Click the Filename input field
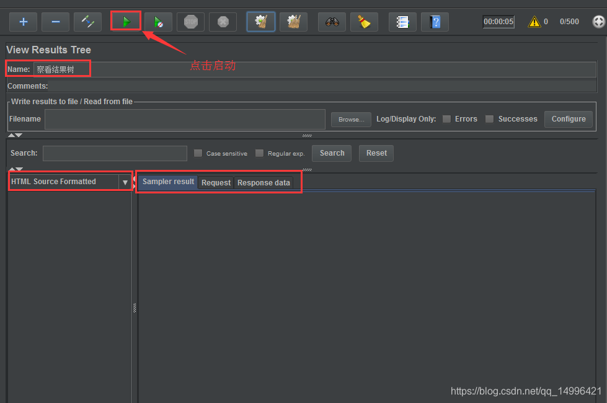The width and height of the screenshot is (607, 403). [x=185, y=119]
